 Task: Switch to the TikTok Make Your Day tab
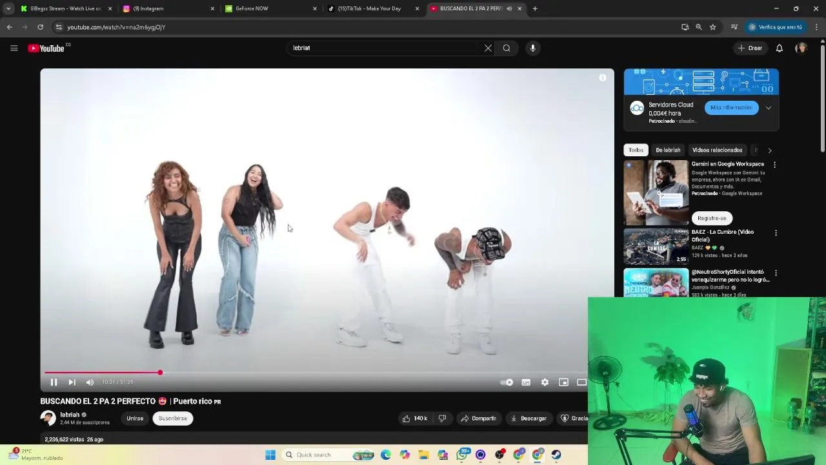[x=374, y=8]
